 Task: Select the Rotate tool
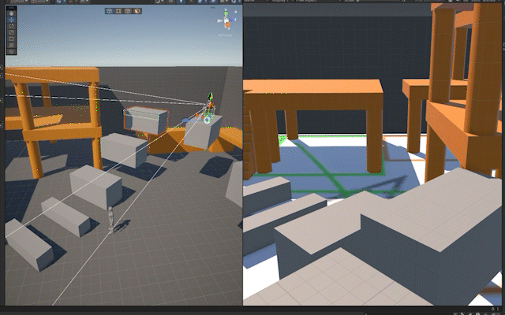12,26
